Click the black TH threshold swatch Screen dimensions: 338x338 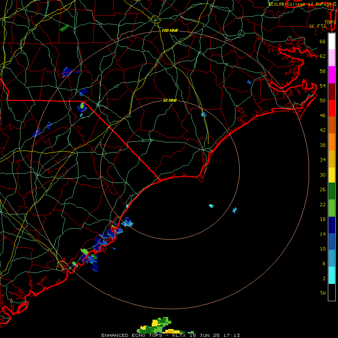[332, 292]
